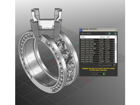Screen dimensions: 140x105
Task: Sort by the Grams column header
Action: (102, 37)
